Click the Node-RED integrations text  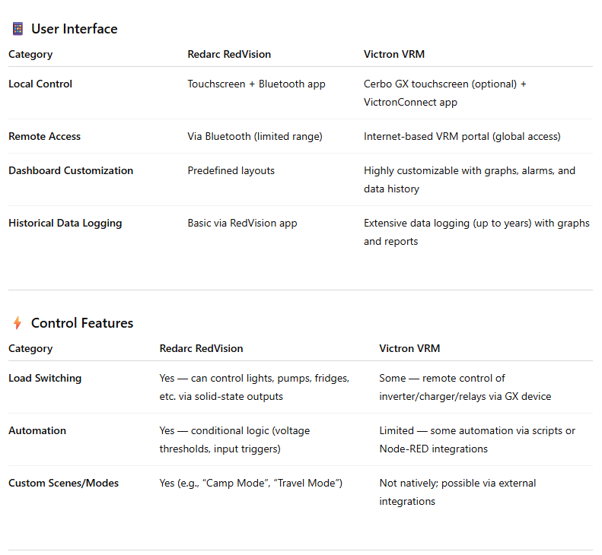click(433, 449)
